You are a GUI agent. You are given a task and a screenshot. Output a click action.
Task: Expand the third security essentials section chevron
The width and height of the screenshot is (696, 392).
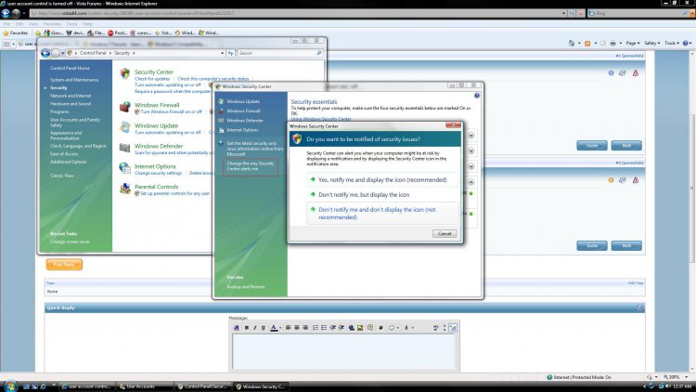pos(470,166)
